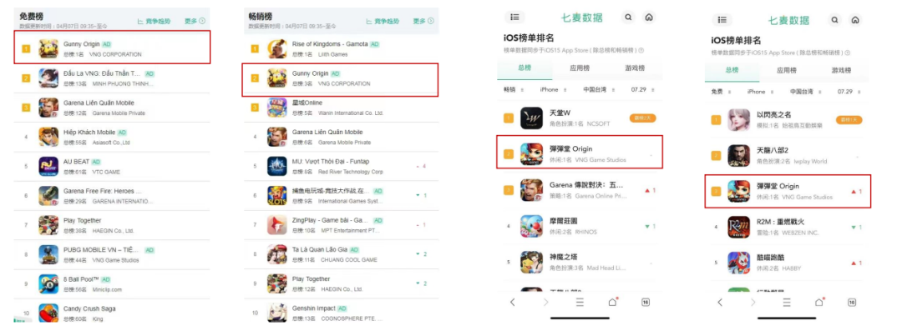902x336 pixels.
Task: Select the Rise of Kingdoms app icon
Action: (x=276, y=49)
